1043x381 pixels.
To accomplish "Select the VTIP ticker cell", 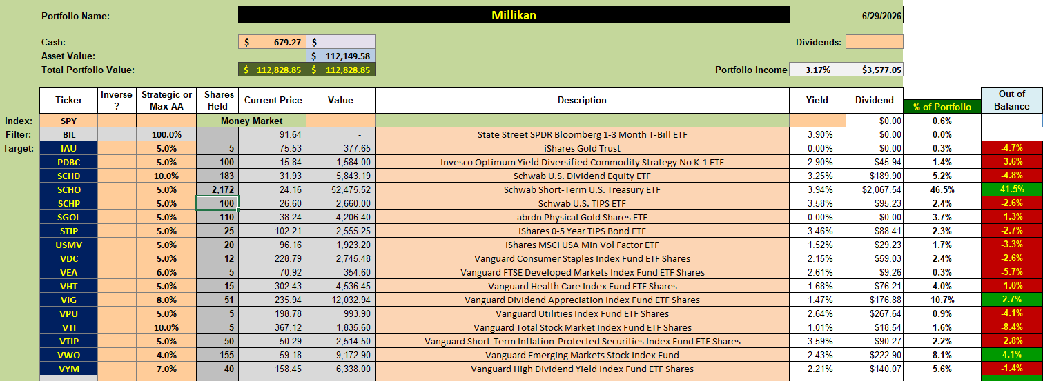I will 68,341.
